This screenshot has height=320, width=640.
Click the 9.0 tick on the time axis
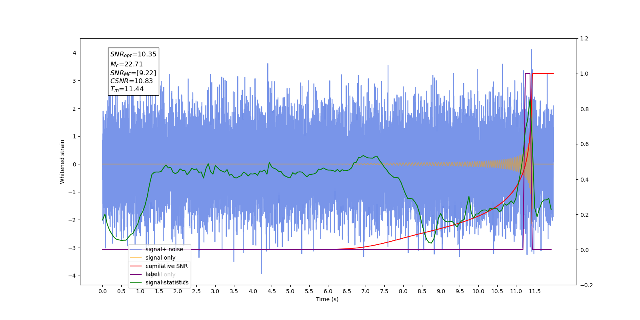pos(441,291)
